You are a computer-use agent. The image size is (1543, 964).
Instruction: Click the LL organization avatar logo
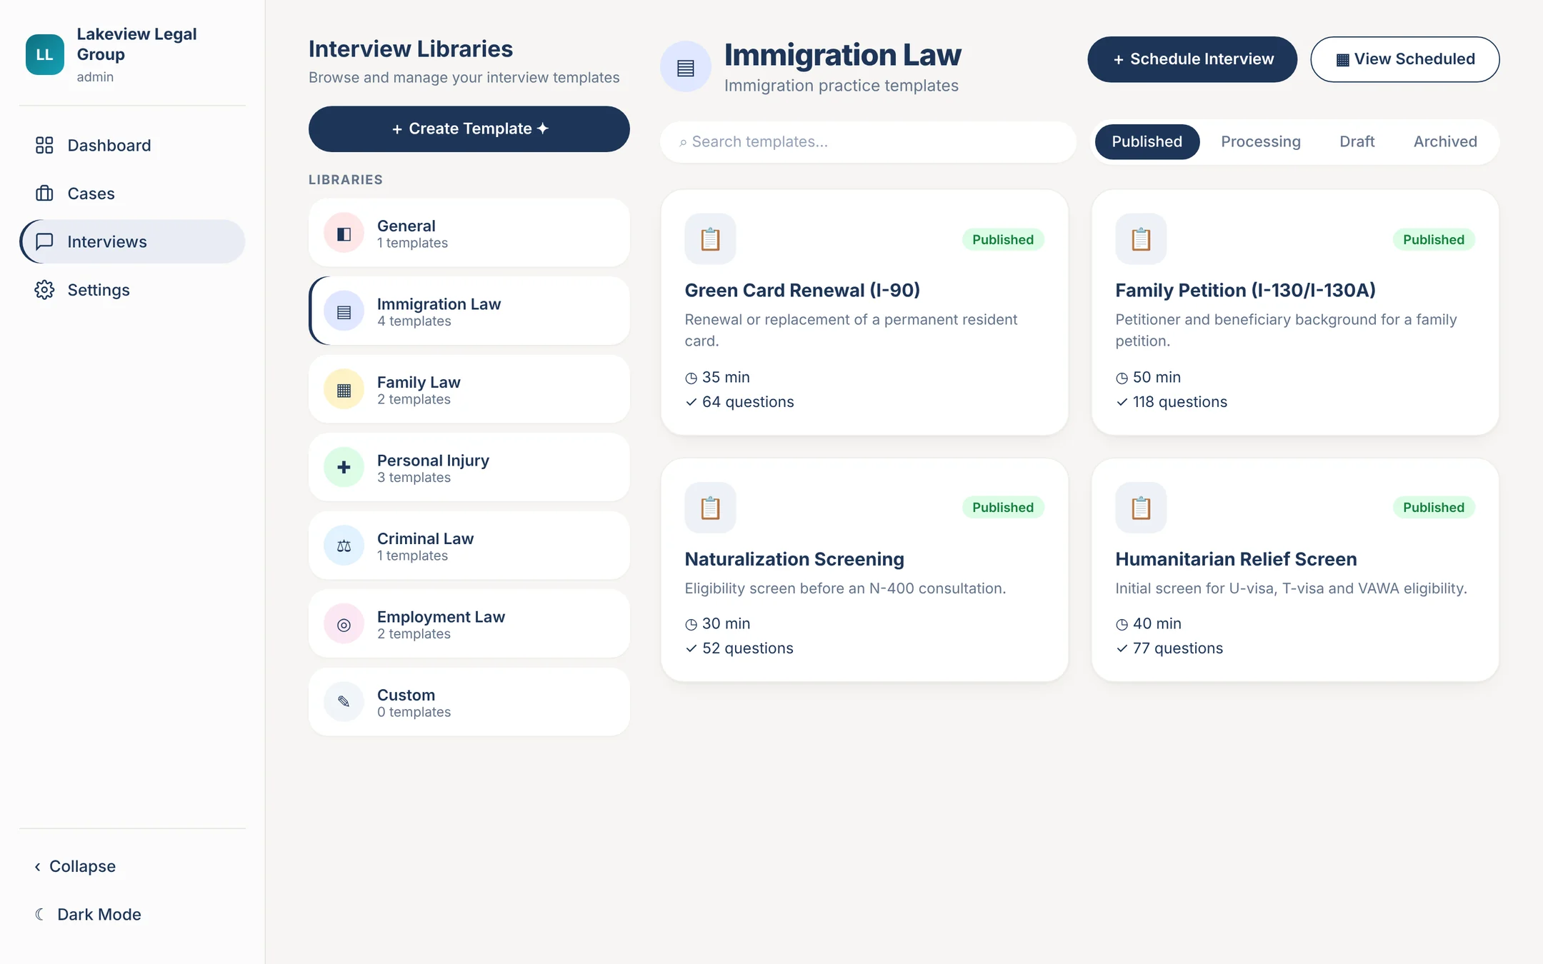[44, 54]
